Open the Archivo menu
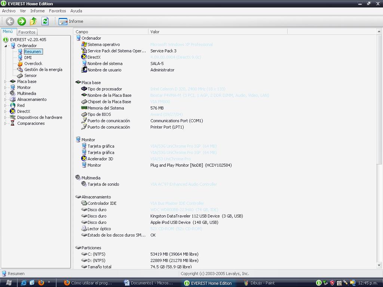The width and height of the screenshot is (383, 287). coord(9,11)
